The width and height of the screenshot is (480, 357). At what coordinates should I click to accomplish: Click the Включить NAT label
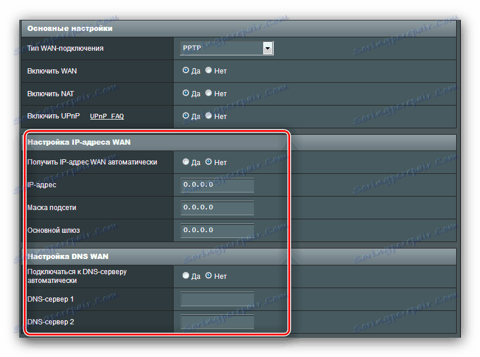pyautogui.click(x=51, y=94)
